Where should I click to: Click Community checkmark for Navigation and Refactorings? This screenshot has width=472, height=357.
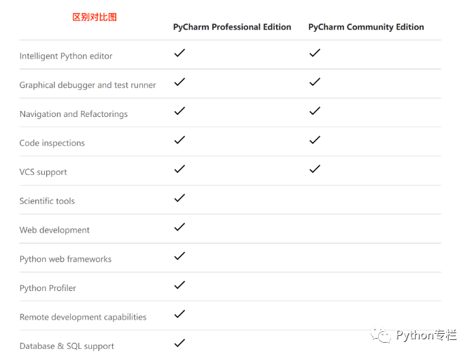(315, 111)
